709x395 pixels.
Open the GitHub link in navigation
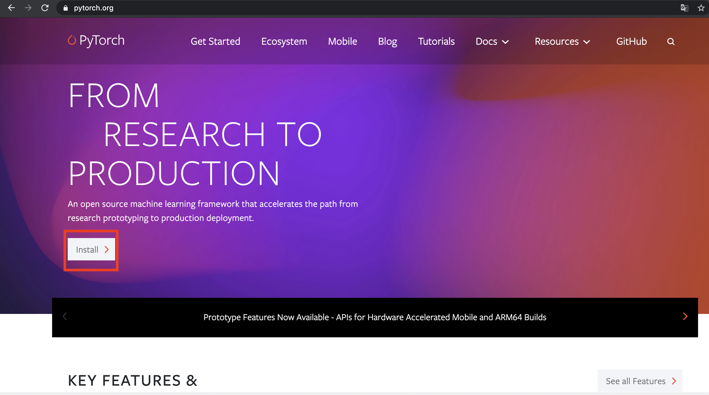(631, 42)
